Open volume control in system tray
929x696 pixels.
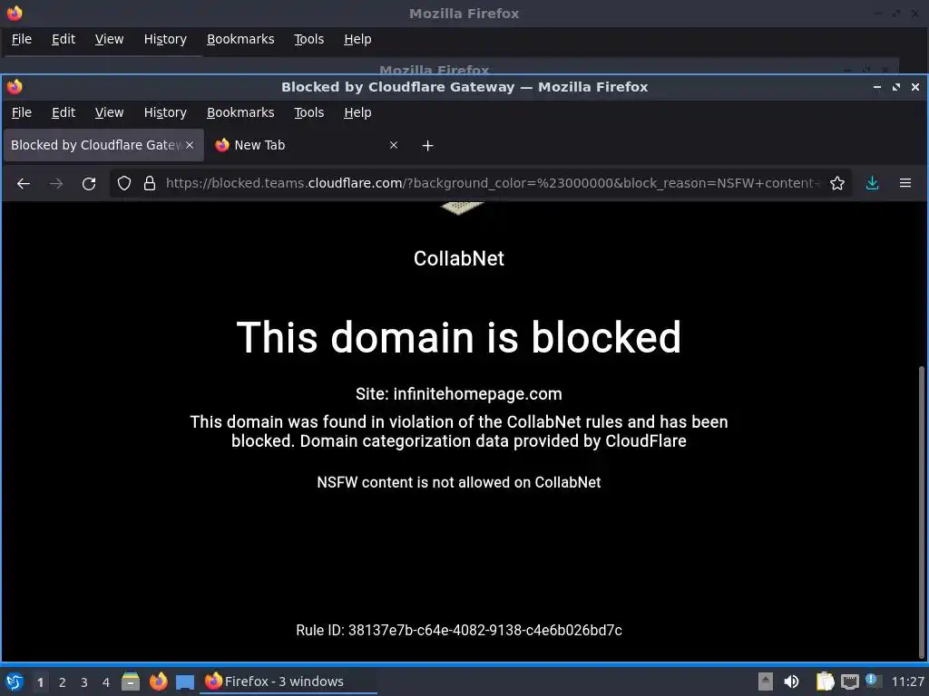pyautogui.click(x=791, y=681)
